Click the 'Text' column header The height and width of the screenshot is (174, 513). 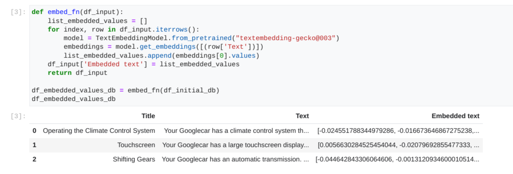302,116
